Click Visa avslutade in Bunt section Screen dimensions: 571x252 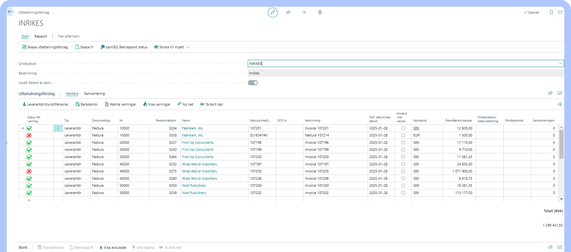[113, 248]
